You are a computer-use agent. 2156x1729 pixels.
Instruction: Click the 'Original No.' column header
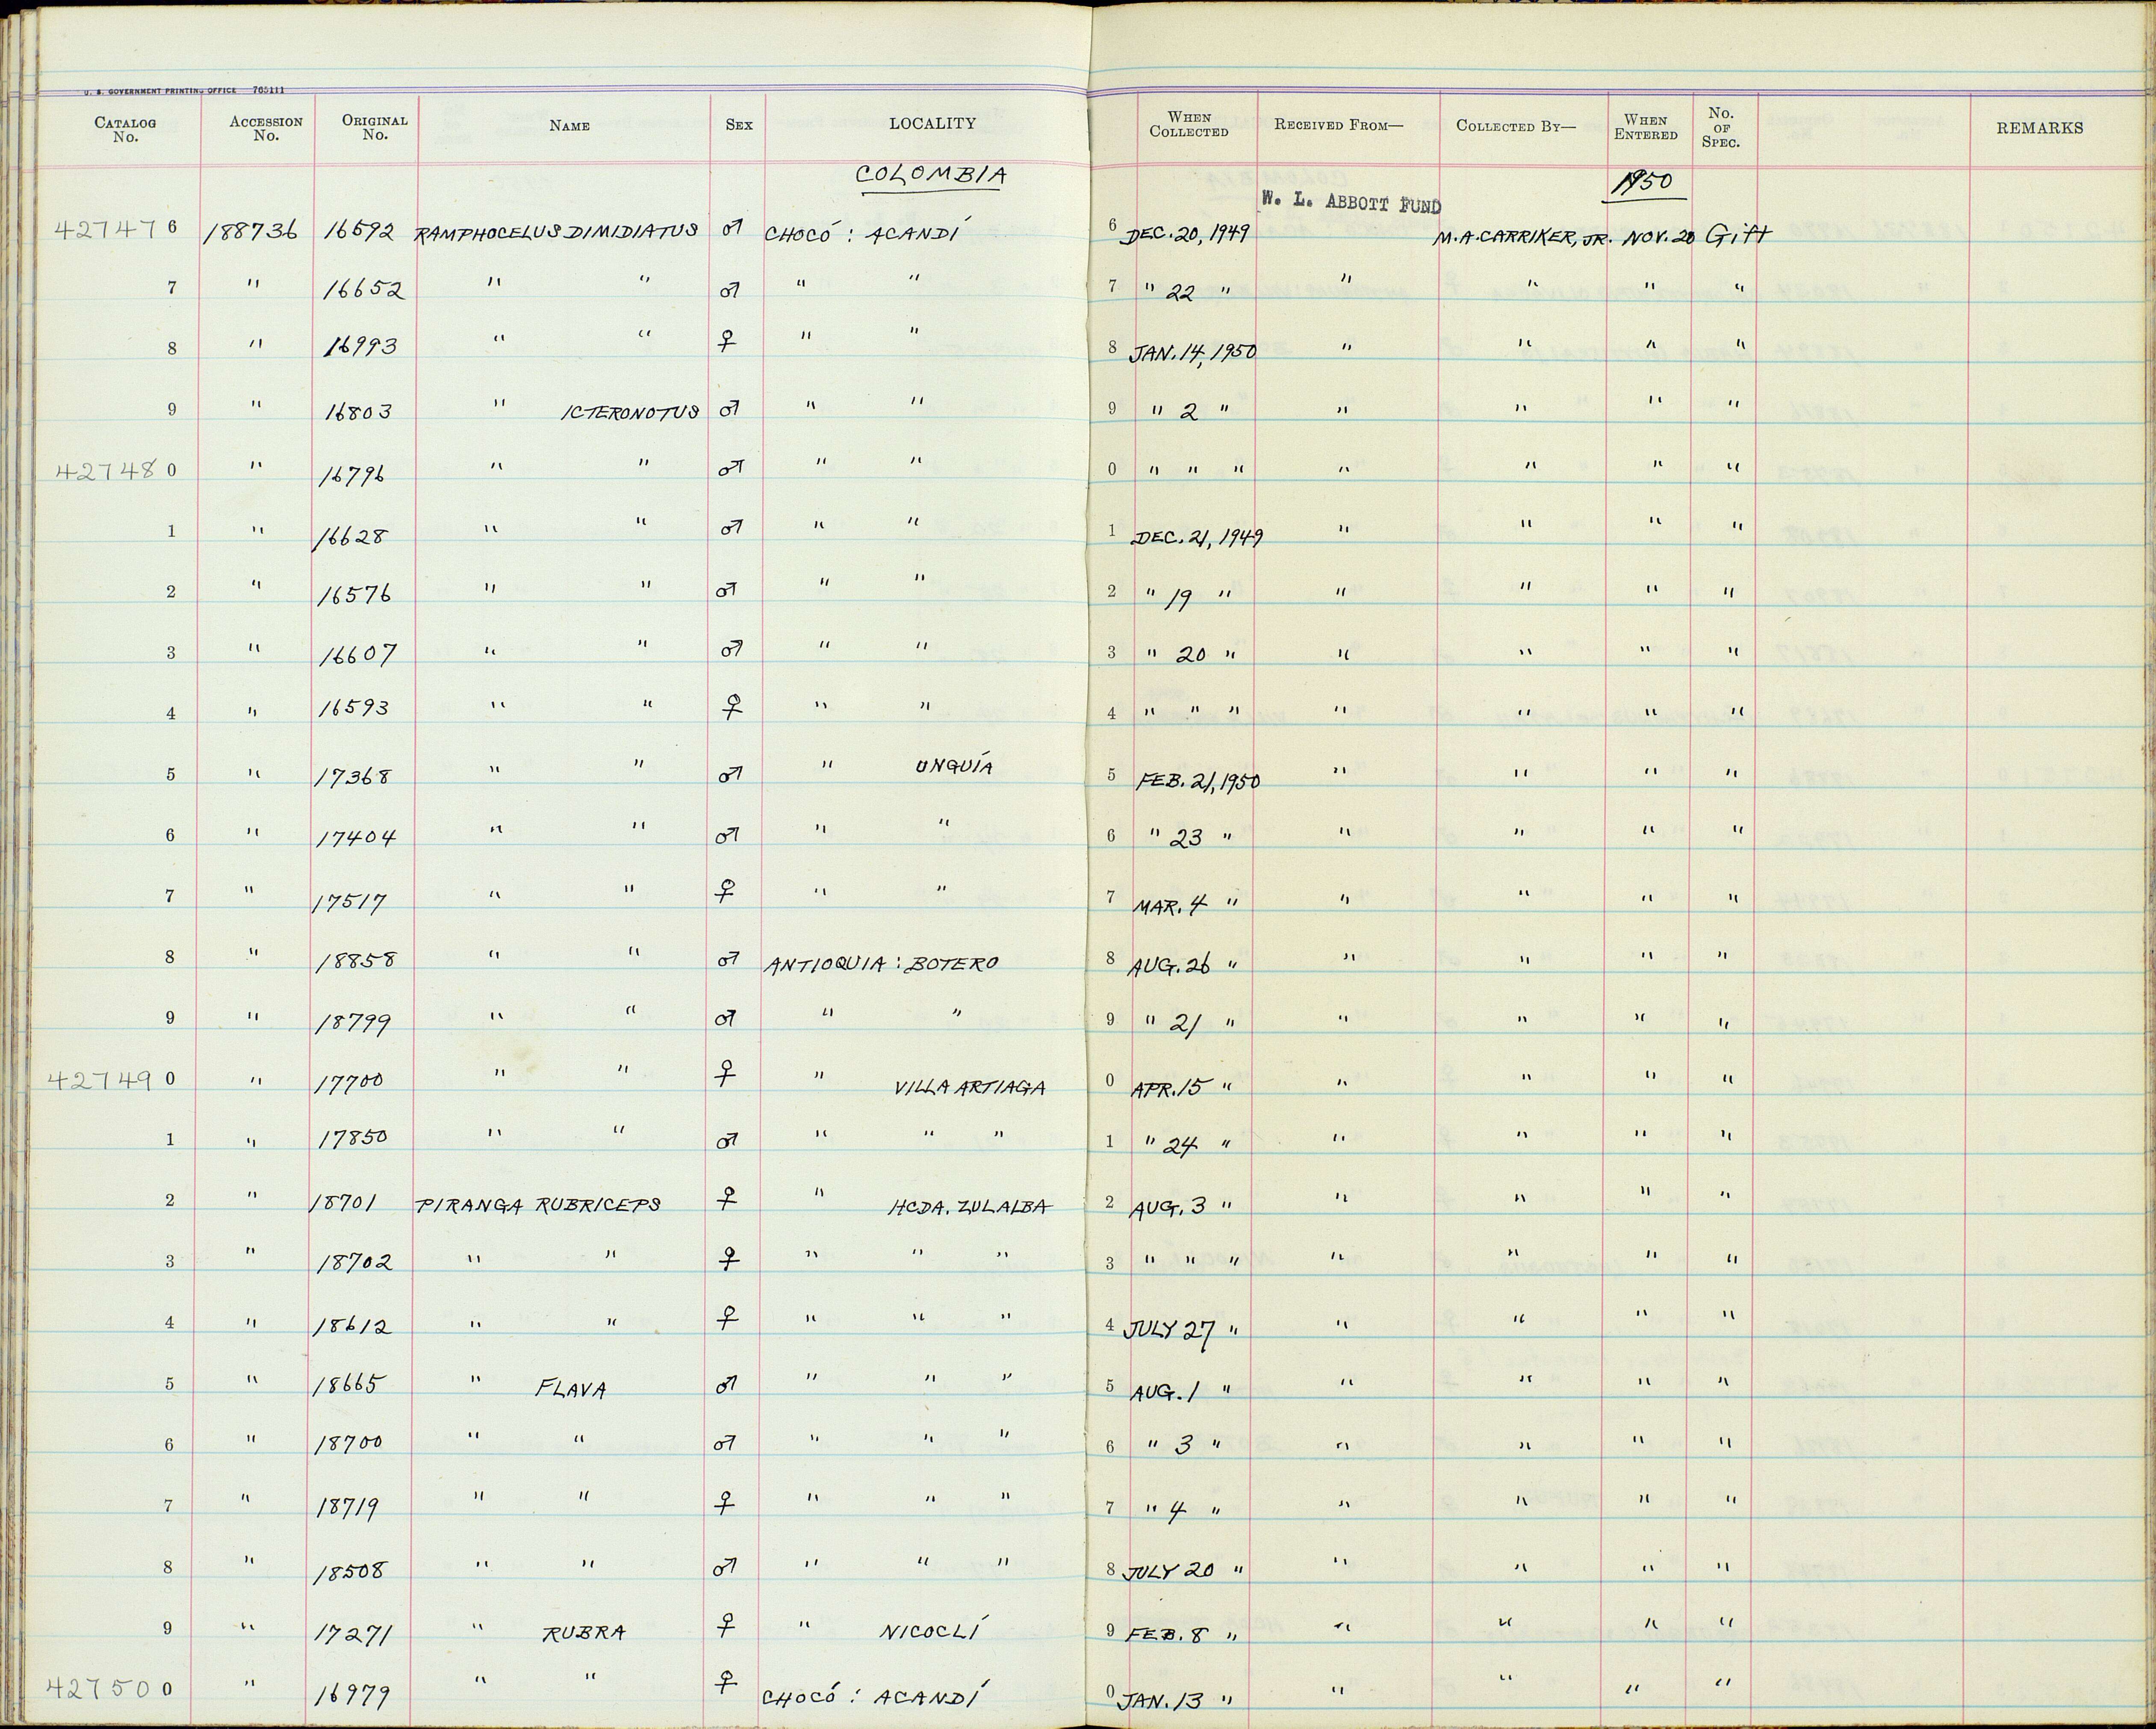coord(375,127)
